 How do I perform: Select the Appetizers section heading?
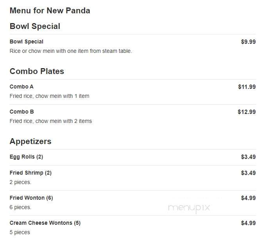(30, 141)
